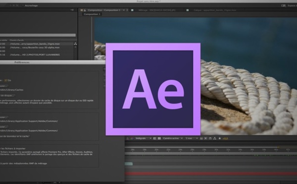
Task: Click the 'données et le cache' clean button
Action: tap(15, 136)
